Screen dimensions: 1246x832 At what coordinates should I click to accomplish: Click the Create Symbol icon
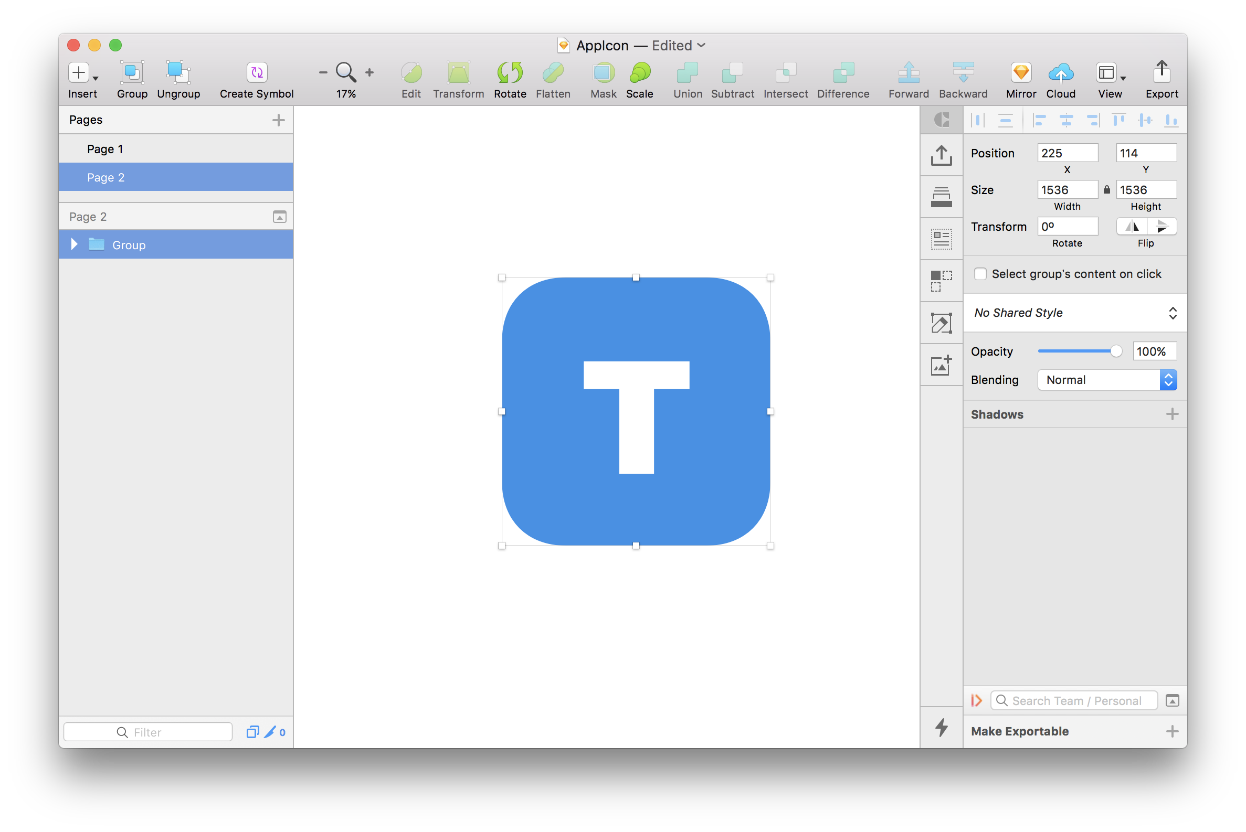coord(257,73)
